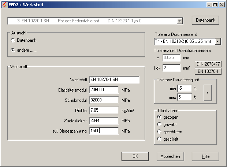Open Hilfe help button
The height and width of the screenshot is (167, 227).
[x=205, y=156]
